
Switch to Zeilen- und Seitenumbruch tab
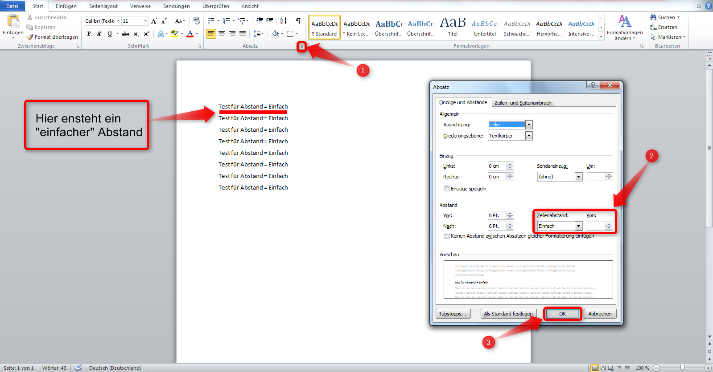coord(523,103)
